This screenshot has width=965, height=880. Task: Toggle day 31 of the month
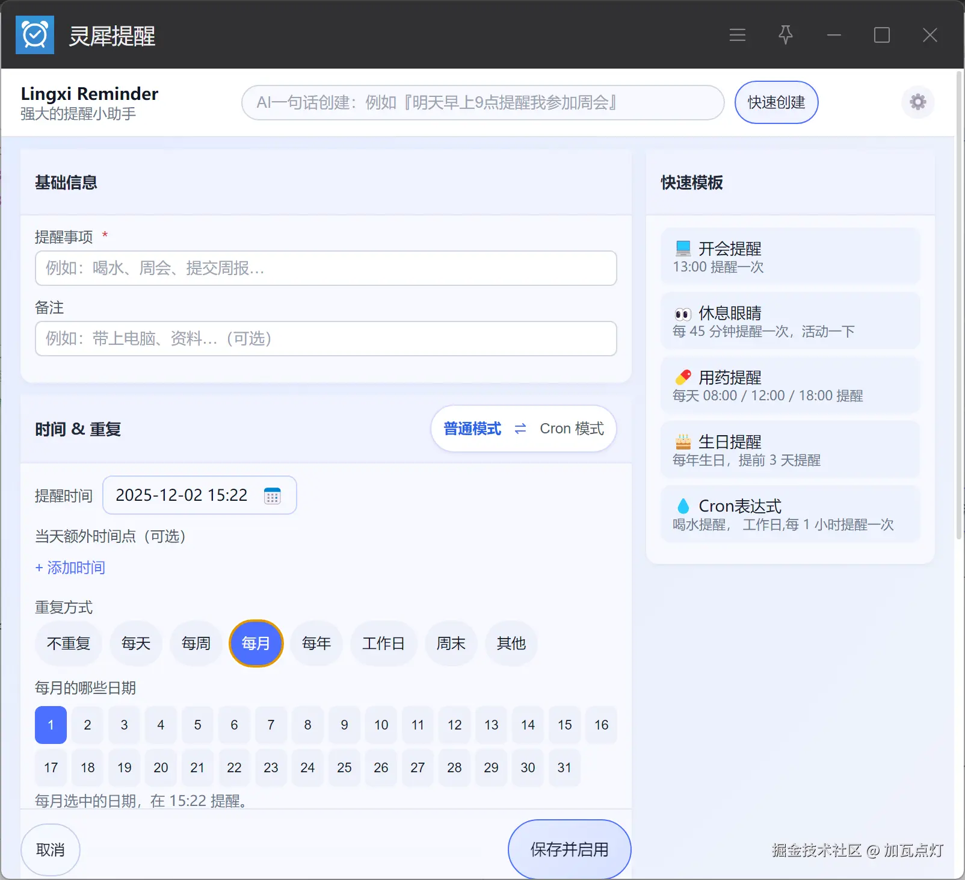coord(564,767)
